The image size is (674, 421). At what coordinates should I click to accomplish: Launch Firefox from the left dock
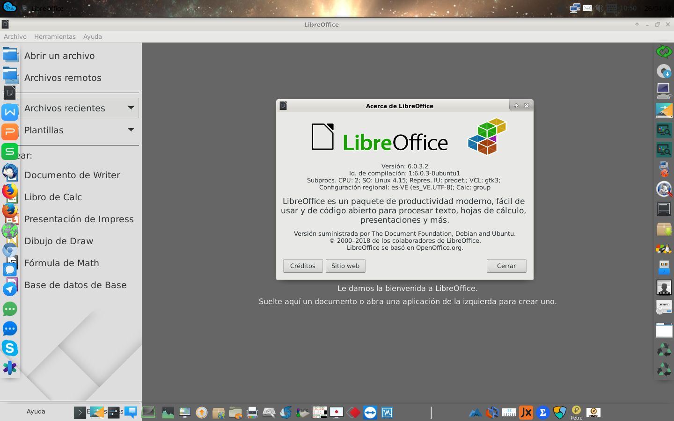pyautogui.click(x=10, y=191)
